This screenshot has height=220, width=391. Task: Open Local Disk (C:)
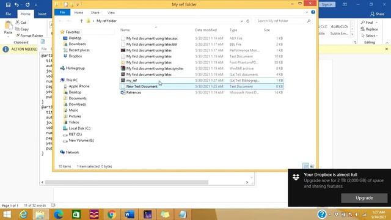click(79, 128)
